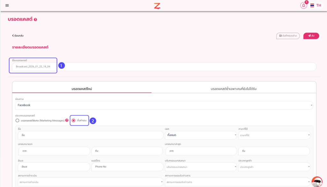The width and height of the screenshot is (327, 187).
Task: Switch to บรอดแคสต์ใหม่ tab
Action: click(82, 88)
